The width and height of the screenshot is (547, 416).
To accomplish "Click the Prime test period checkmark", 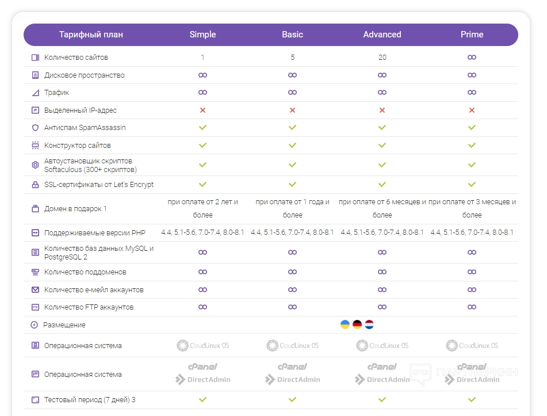I will 472,399.
